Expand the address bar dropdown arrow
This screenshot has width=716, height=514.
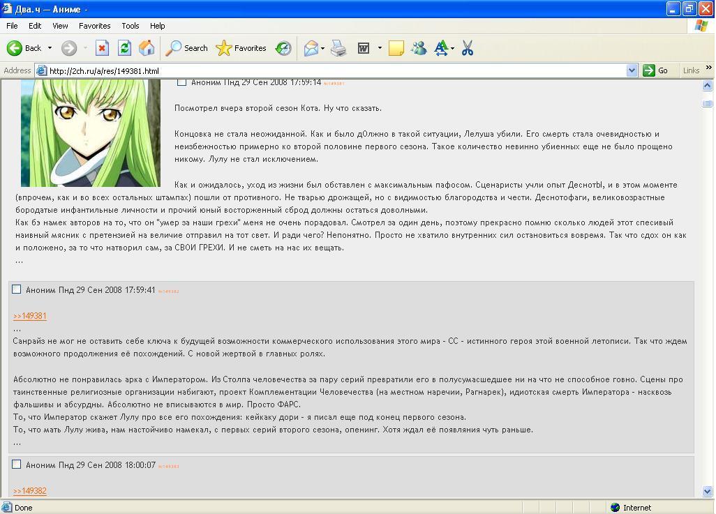(x=632, y=70)
